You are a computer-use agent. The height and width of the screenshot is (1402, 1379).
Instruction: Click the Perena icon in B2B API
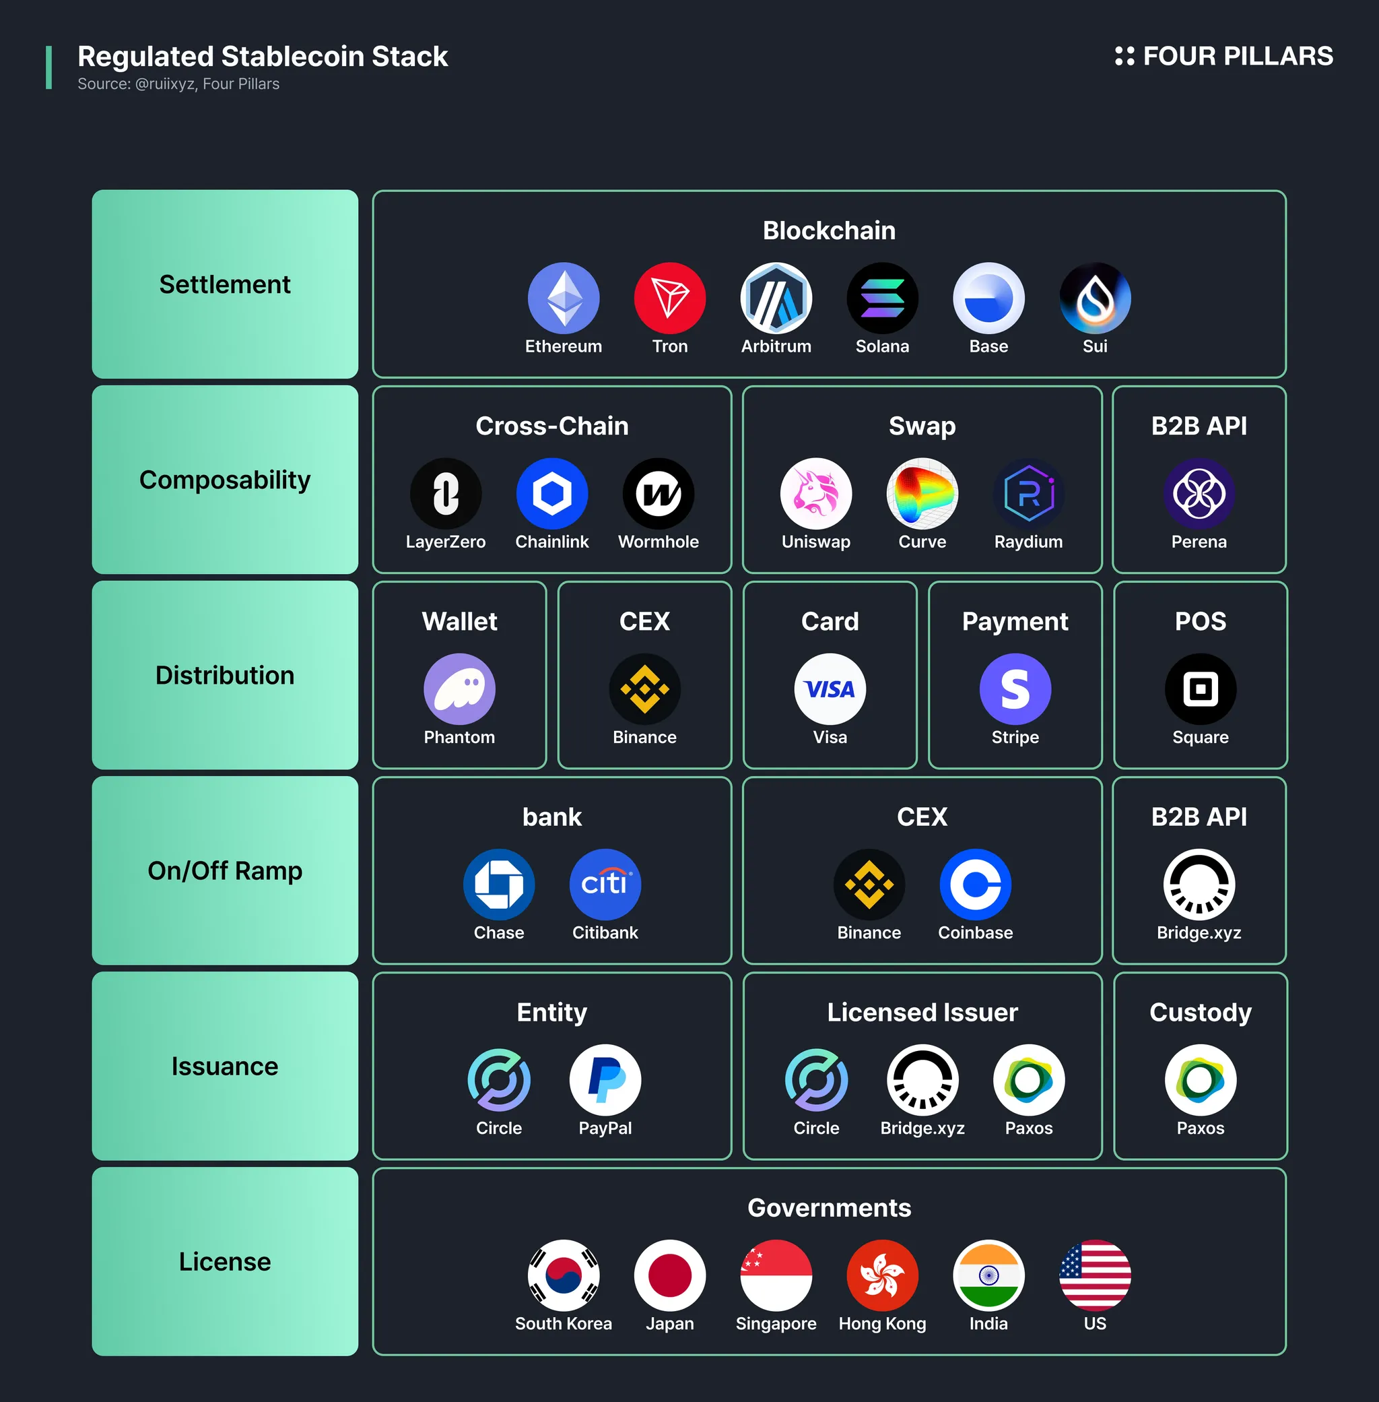click(x=1199, y=493)
